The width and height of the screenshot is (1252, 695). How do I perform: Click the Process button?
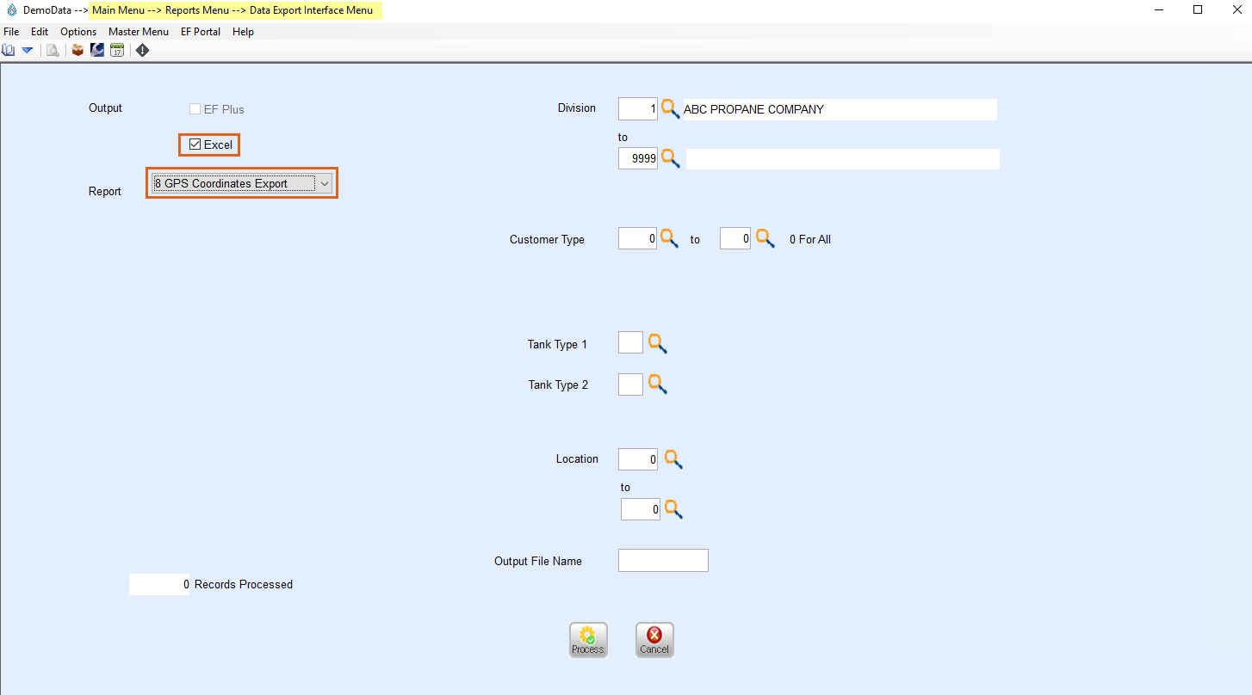588,640
